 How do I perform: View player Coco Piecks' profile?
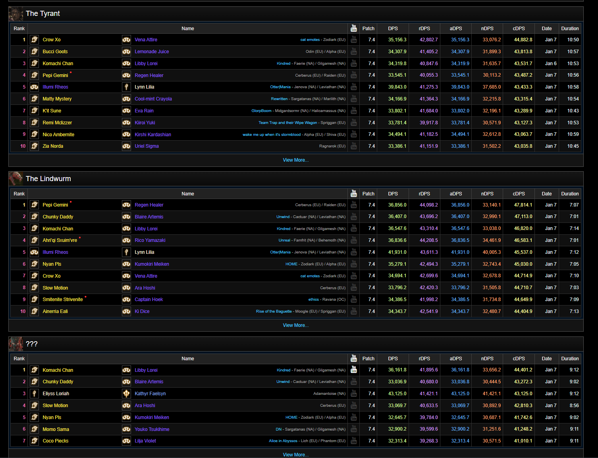[56, 441]
